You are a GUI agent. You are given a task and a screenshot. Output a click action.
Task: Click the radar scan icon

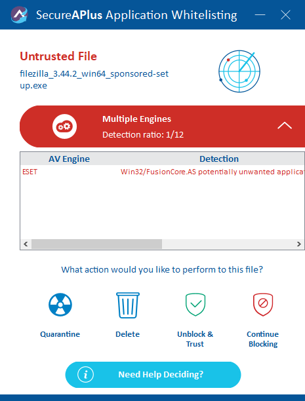click(239, 71)
